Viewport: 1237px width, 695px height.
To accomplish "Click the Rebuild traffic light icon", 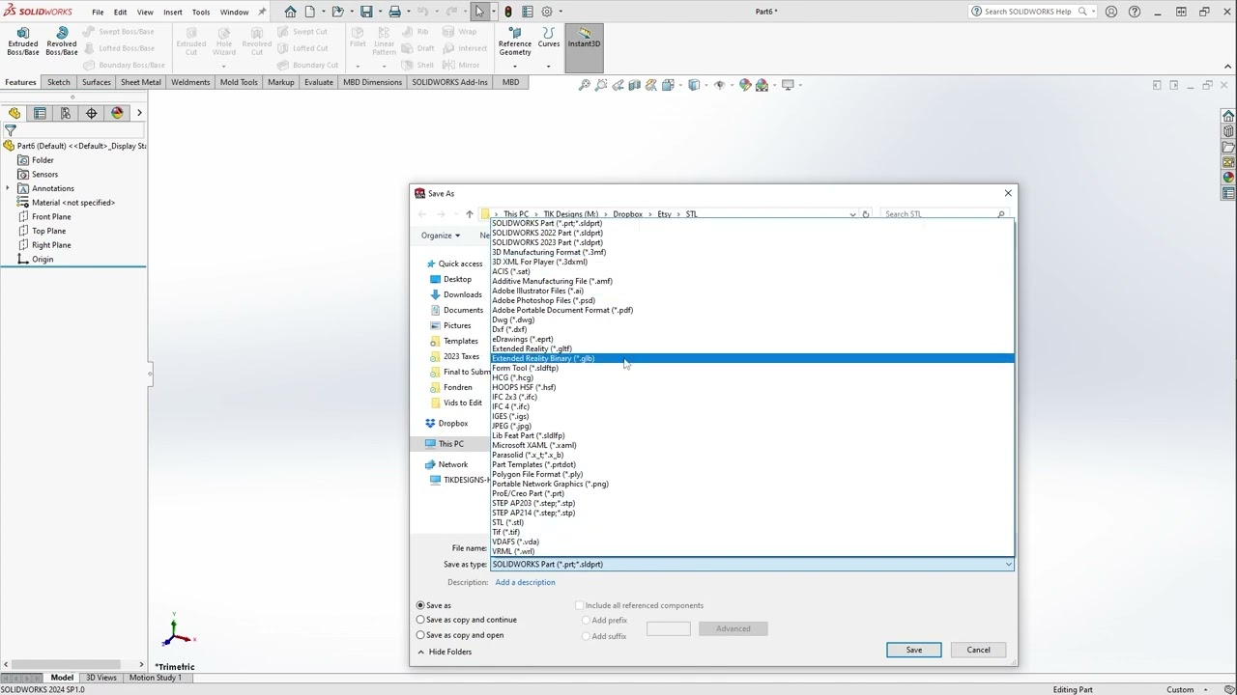I will tap(508, 12).
